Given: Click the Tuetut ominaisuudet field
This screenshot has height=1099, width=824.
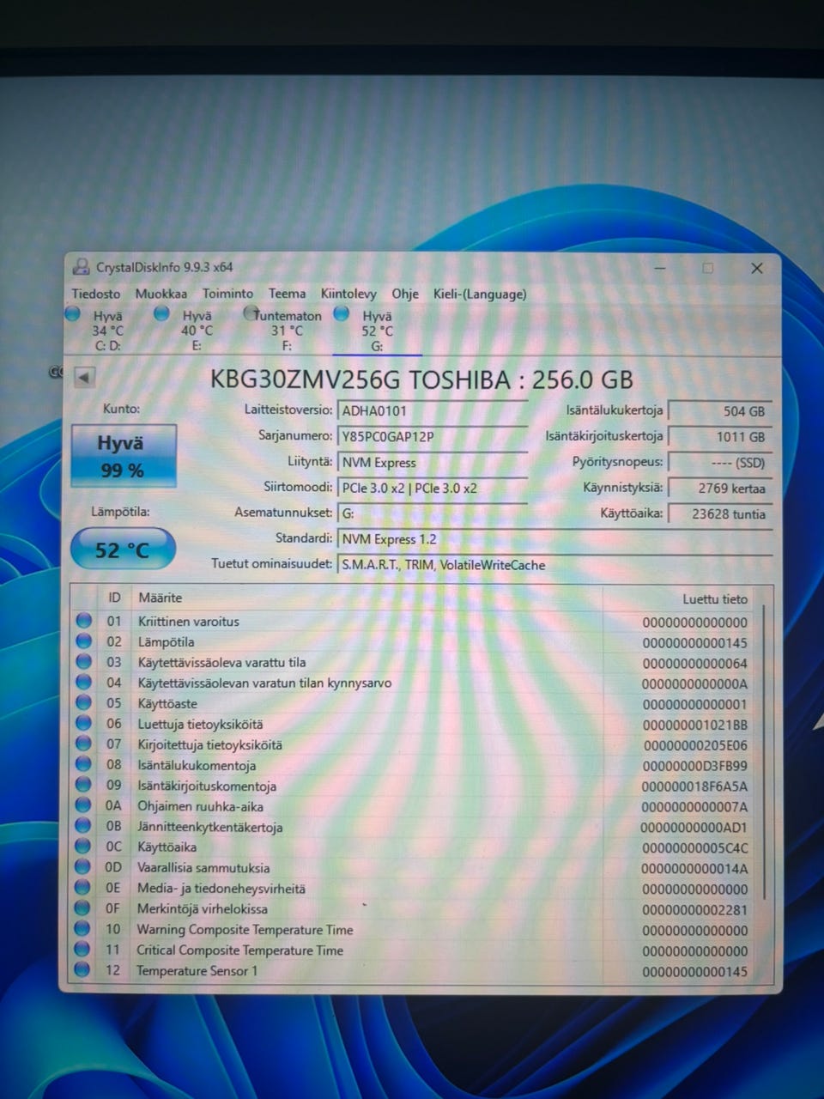Looking at the screenshot, I should coord(554,565).
